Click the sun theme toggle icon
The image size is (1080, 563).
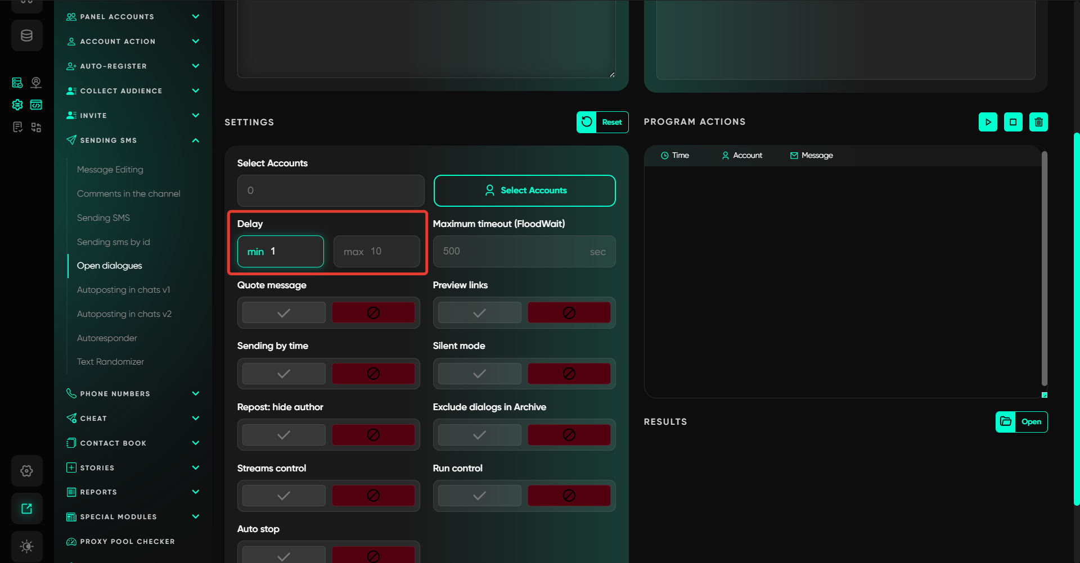click(26, 546)
